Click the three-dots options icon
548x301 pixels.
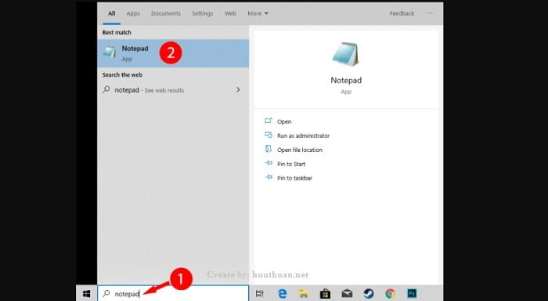coord(429,13)
